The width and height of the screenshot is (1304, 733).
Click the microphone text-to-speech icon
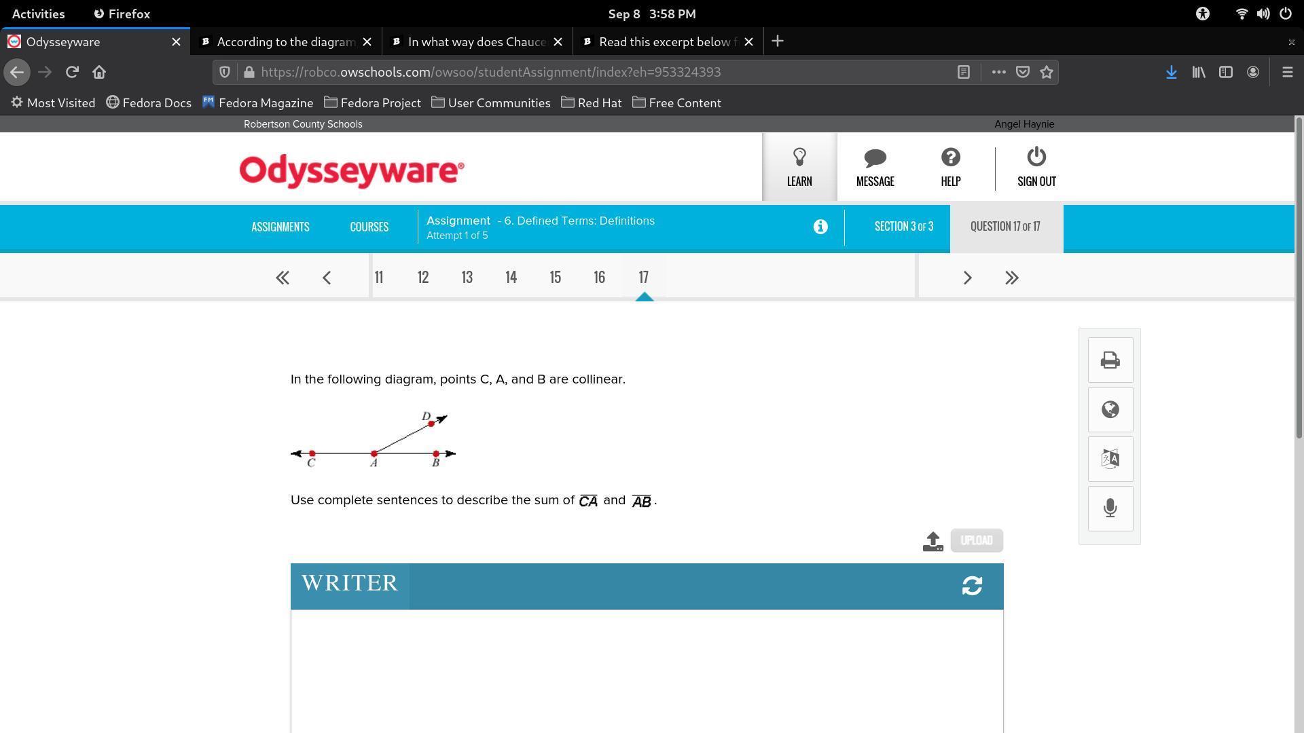[1110, 508]
